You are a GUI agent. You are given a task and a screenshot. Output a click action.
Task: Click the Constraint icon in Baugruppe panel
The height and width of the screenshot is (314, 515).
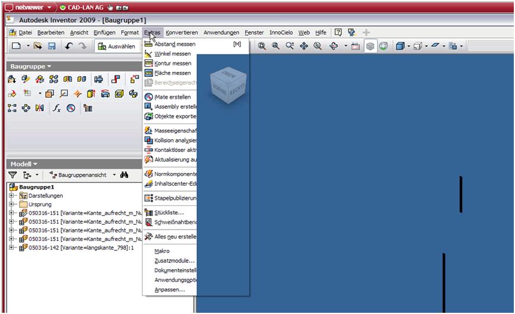(x=115, y=79)
